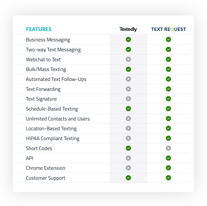Click the Chrome Extension feature label
Screen dimensions: 207x206
46,168
